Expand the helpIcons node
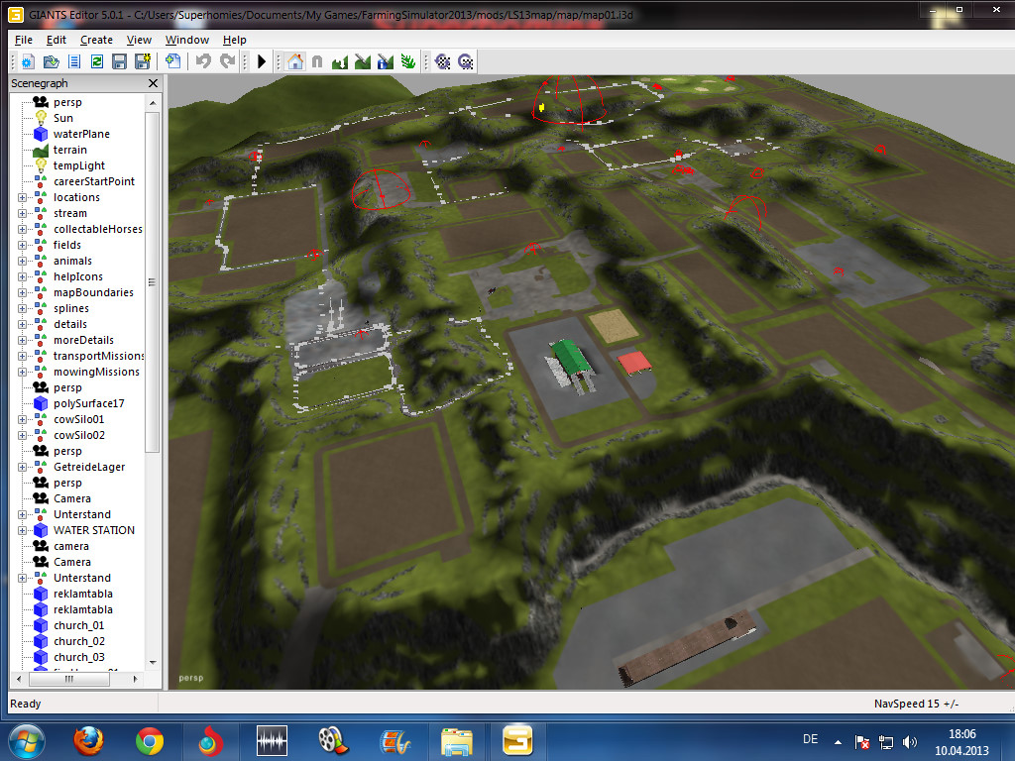Screen dimensions: 1015x761 coord(22,277)
